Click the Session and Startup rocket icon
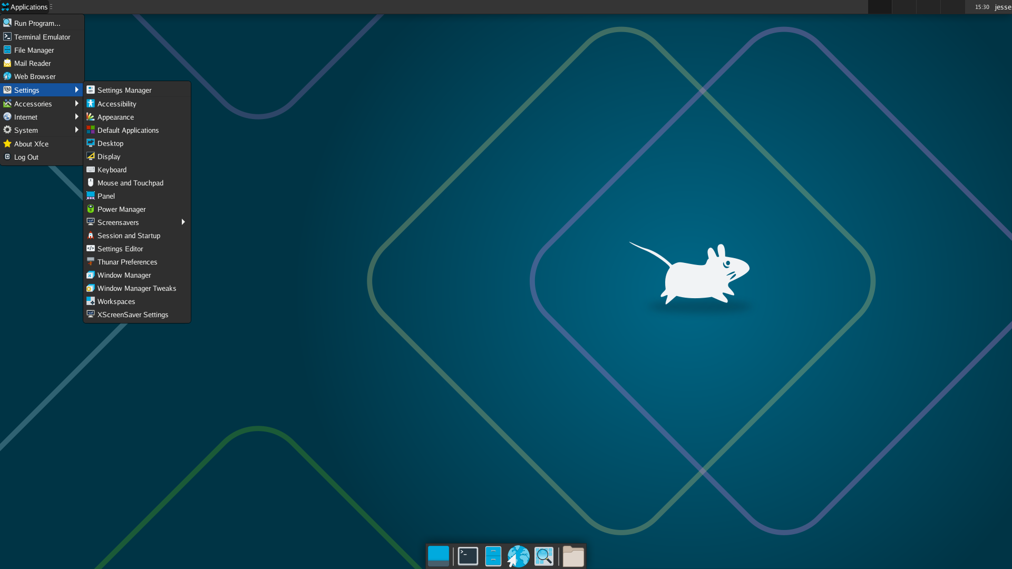This screenshot has height=569, width=1012. coord(91,236)
